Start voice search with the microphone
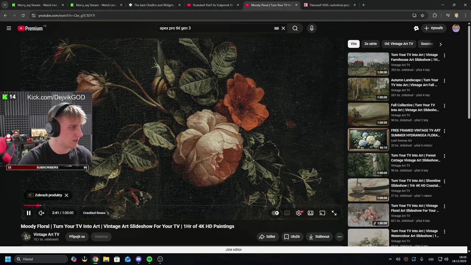 (312, 28)
